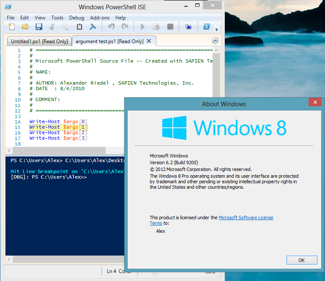Click the Clear Console Pane icon

point(93,27)
